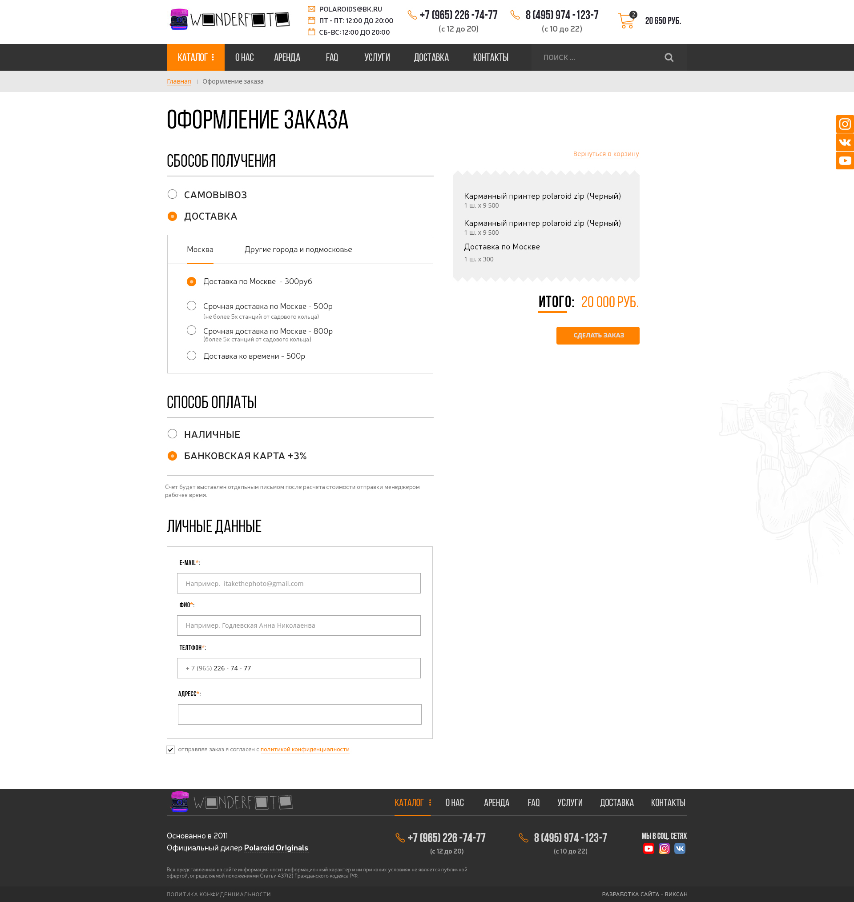Open Instagram from right sidebar
The height and width of the screenshot is (902, 854).
(x=845, y=124)
